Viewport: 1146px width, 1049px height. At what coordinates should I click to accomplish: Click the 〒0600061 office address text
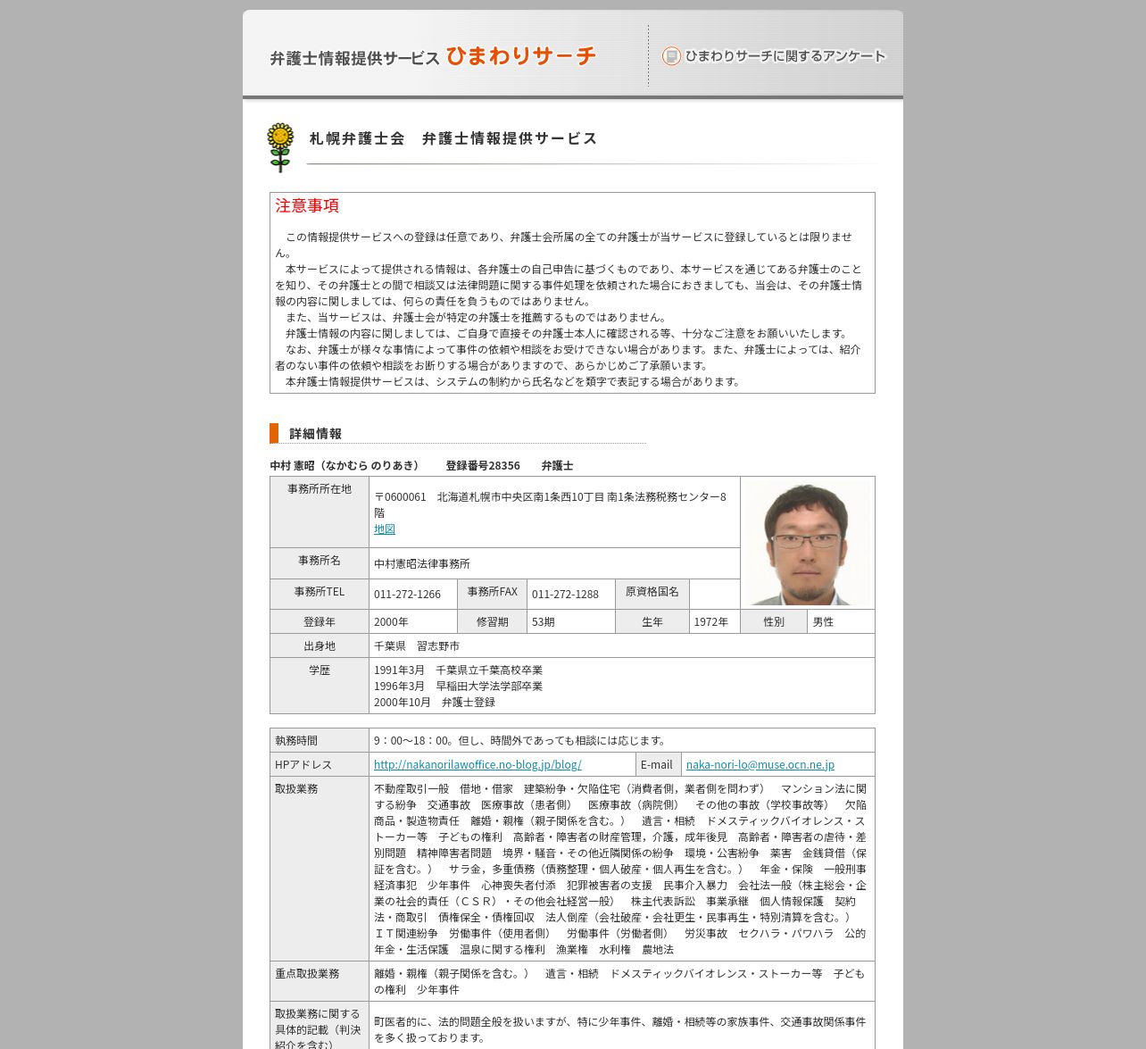coord(550,505)
